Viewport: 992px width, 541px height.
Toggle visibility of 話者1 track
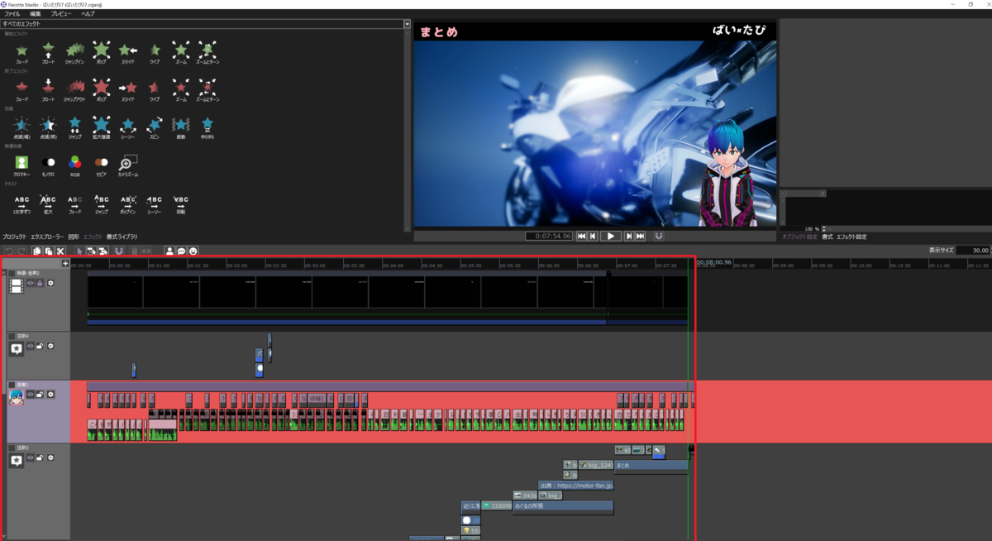click(x=31, y=395)
